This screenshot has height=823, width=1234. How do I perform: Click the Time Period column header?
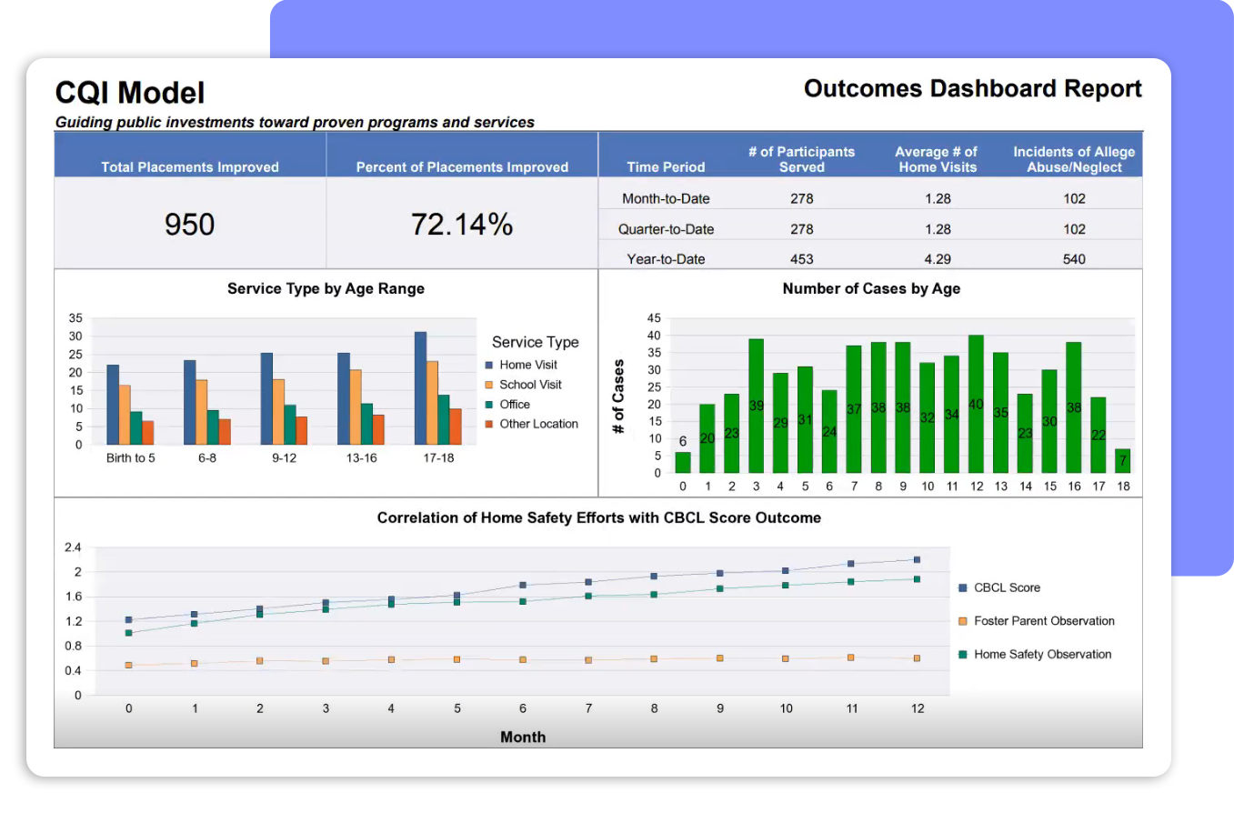tap(666, 166)
